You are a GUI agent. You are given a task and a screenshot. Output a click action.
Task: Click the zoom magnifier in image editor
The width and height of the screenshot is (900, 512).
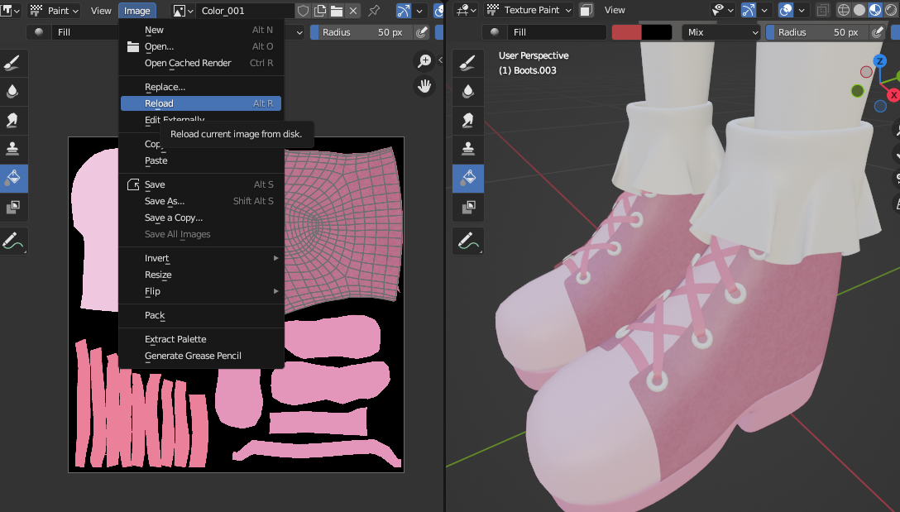(x=424, y=60)
